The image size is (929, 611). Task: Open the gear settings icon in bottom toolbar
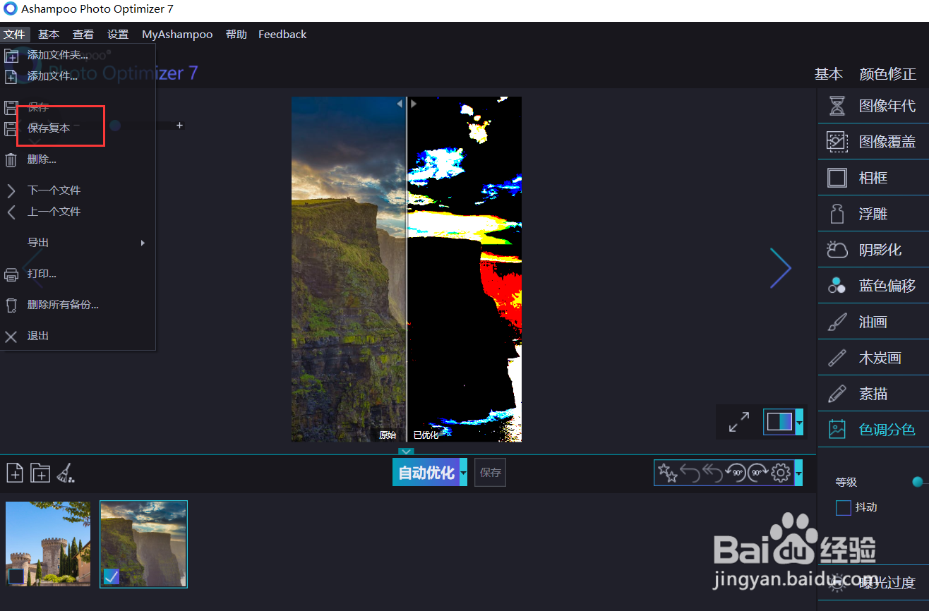point(781,473)
